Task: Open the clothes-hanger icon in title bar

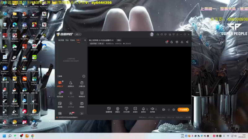Action: tap(174, 34)
